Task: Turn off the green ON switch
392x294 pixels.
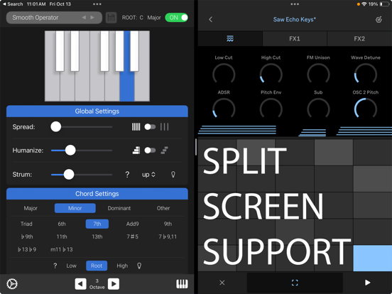Action: click(x=177, y=18)
